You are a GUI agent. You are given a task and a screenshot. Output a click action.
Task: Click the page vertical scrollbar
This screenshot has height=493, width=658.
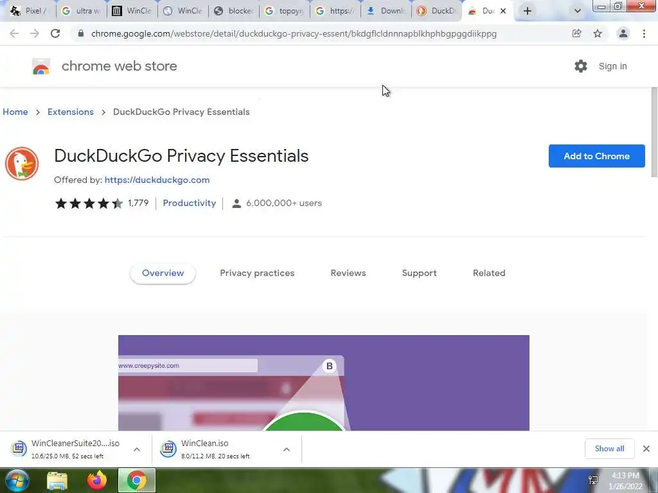(654, 132)
